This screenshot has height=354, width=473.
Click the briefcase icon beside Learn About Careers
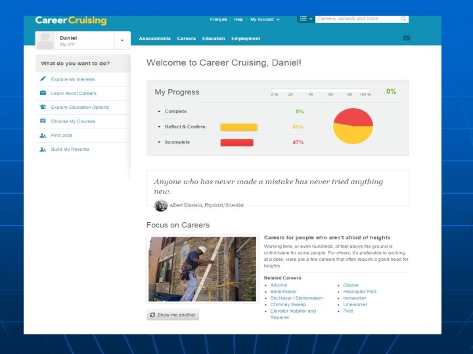click(43, 93)
